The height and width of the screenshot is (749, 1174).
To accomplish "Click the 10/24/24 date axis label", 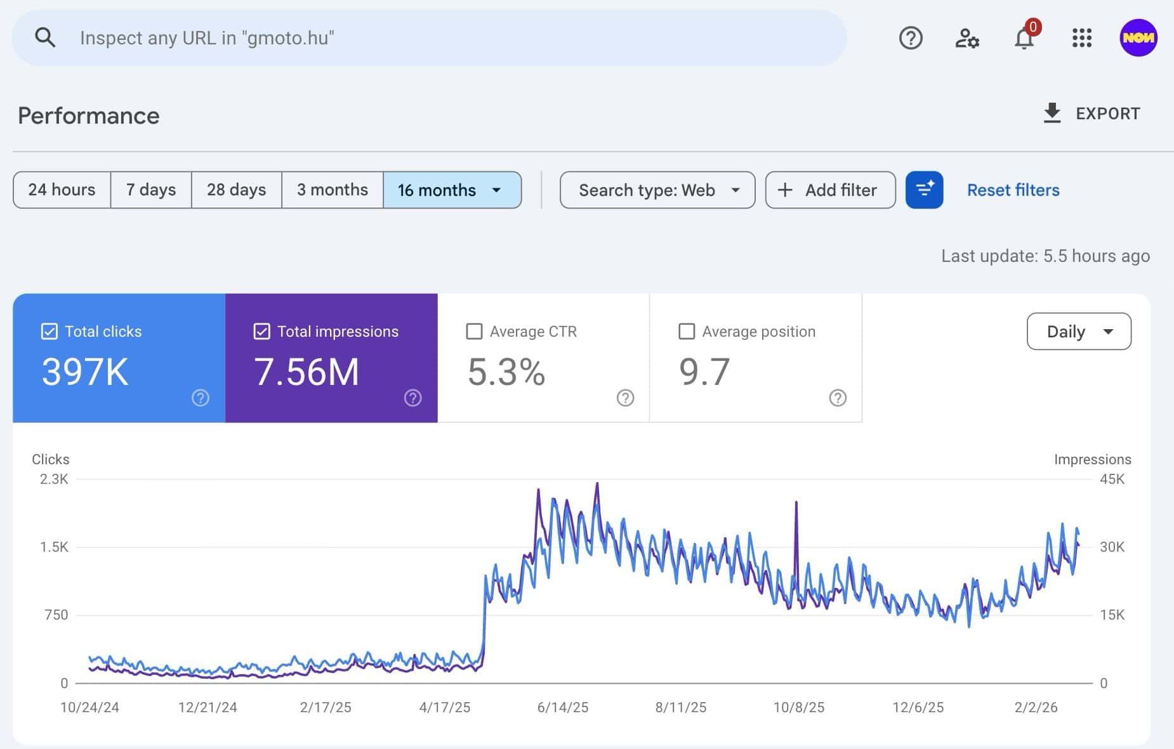I will tap(89, 707).
